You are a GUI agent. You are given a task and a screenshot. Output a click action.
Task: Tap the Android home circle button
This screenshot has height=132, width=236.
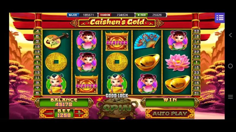[230, 66]
